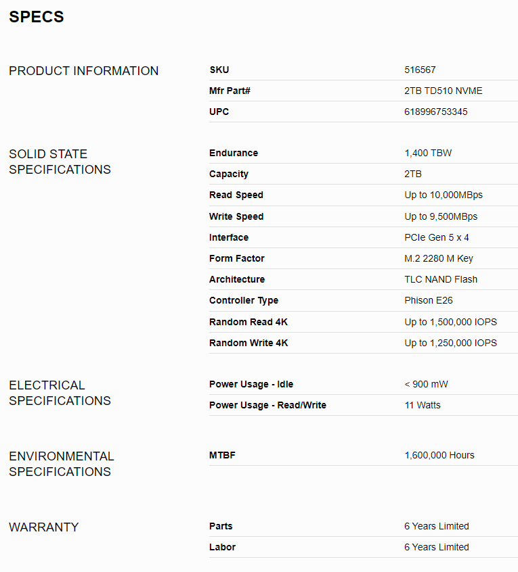Image resolution: width=518 pixels, height=572 pixels.
Task: Click the Form Factor value M.2 2280 M Key
Action: [x=439, y=258]
